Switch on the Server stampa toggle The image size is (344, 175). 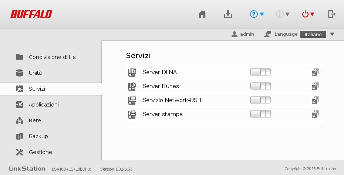260,114
